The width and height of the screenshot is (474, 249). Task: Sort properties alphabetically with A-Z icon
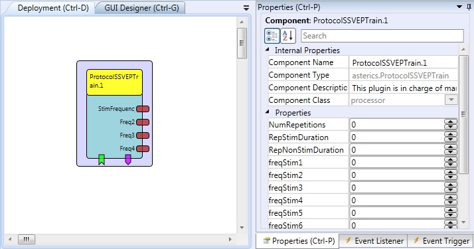pos(288,36)
